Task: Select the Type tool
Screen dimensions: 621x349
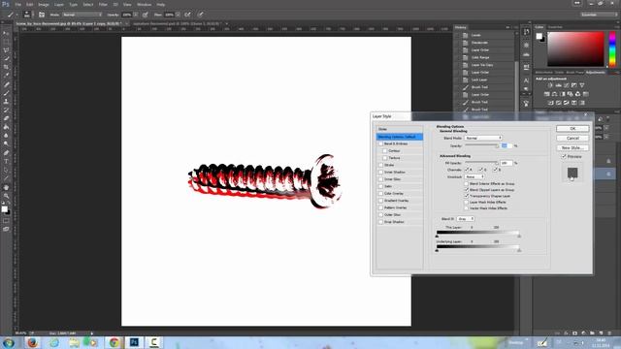Action: tap(6, 162)
